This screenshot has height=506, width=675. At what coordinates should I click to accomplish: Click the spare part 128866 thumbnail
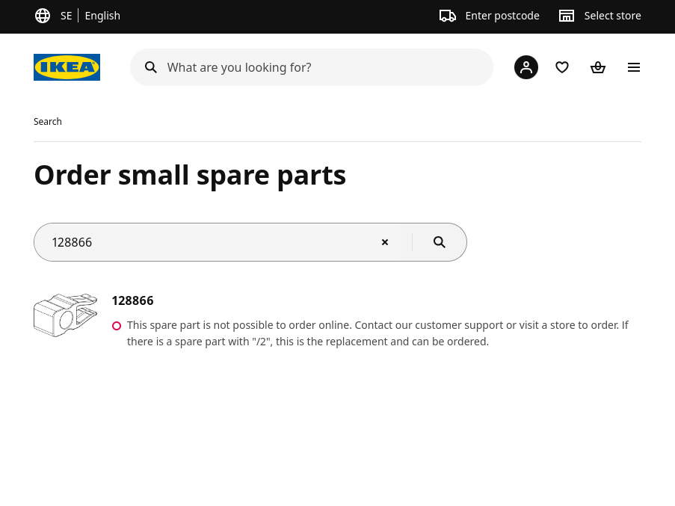tap(66, 315)
